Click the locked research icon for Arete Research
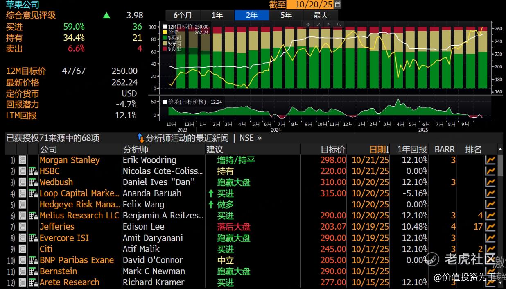506x289 pixels. 33,282
